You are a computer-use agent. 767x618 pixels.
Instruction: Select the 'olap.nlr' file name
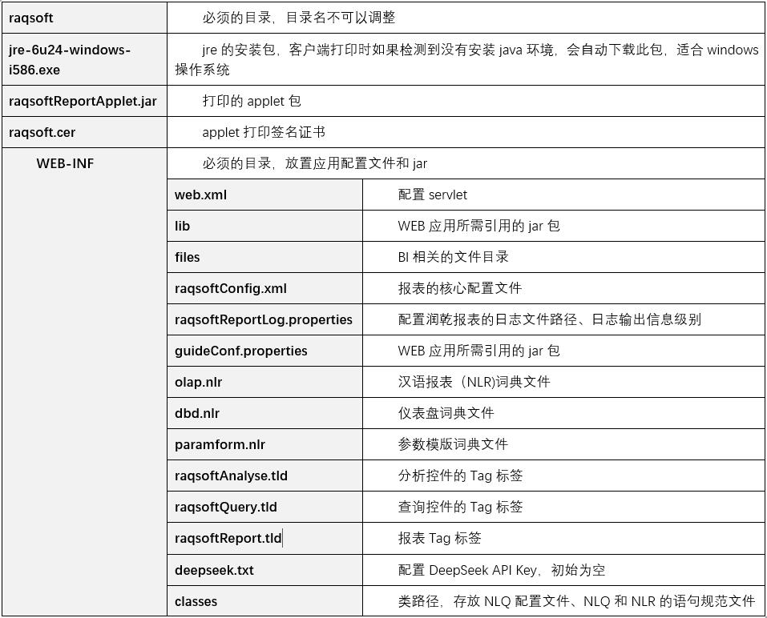[198, 383]
